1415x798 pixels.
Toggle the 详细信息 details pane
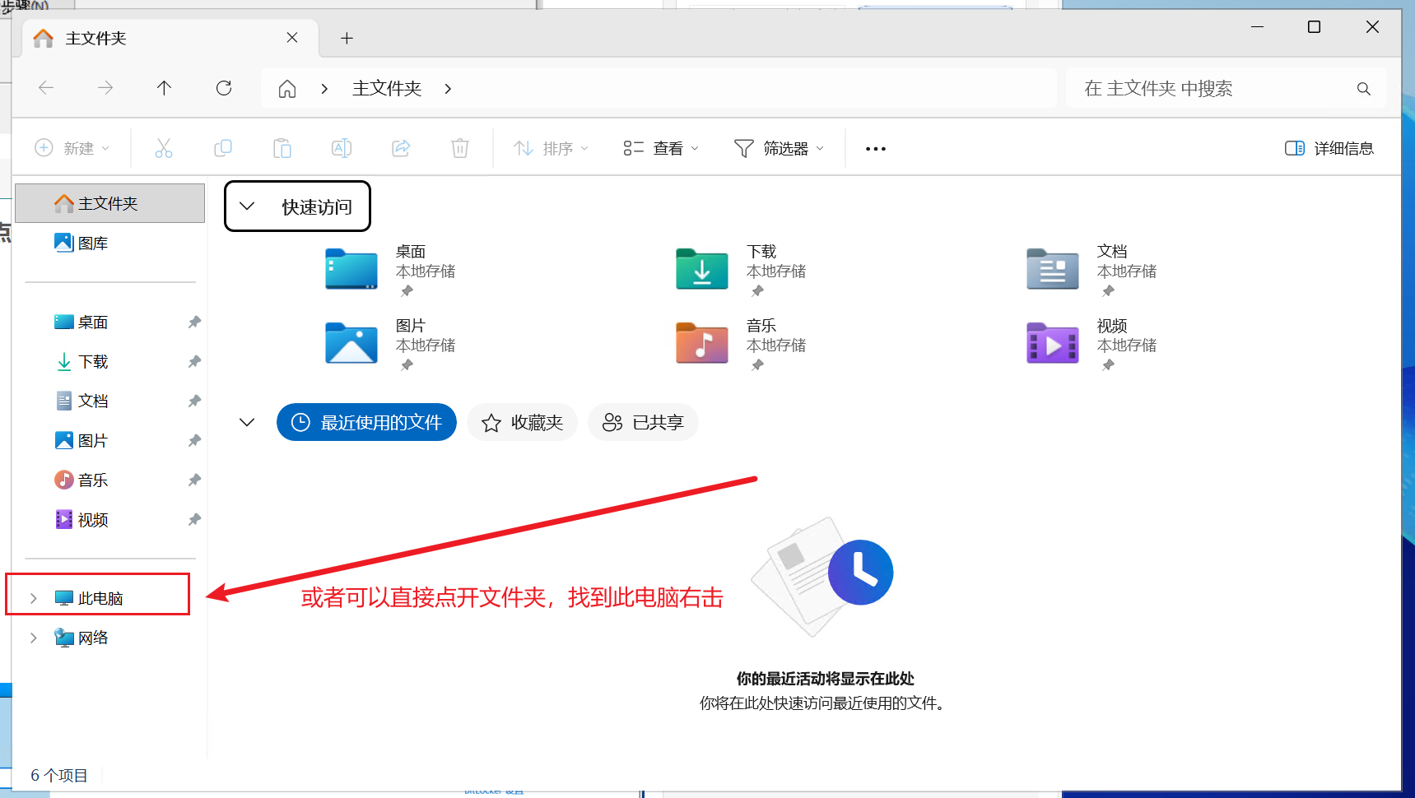pyautogui.click(x=1329, y=148)
